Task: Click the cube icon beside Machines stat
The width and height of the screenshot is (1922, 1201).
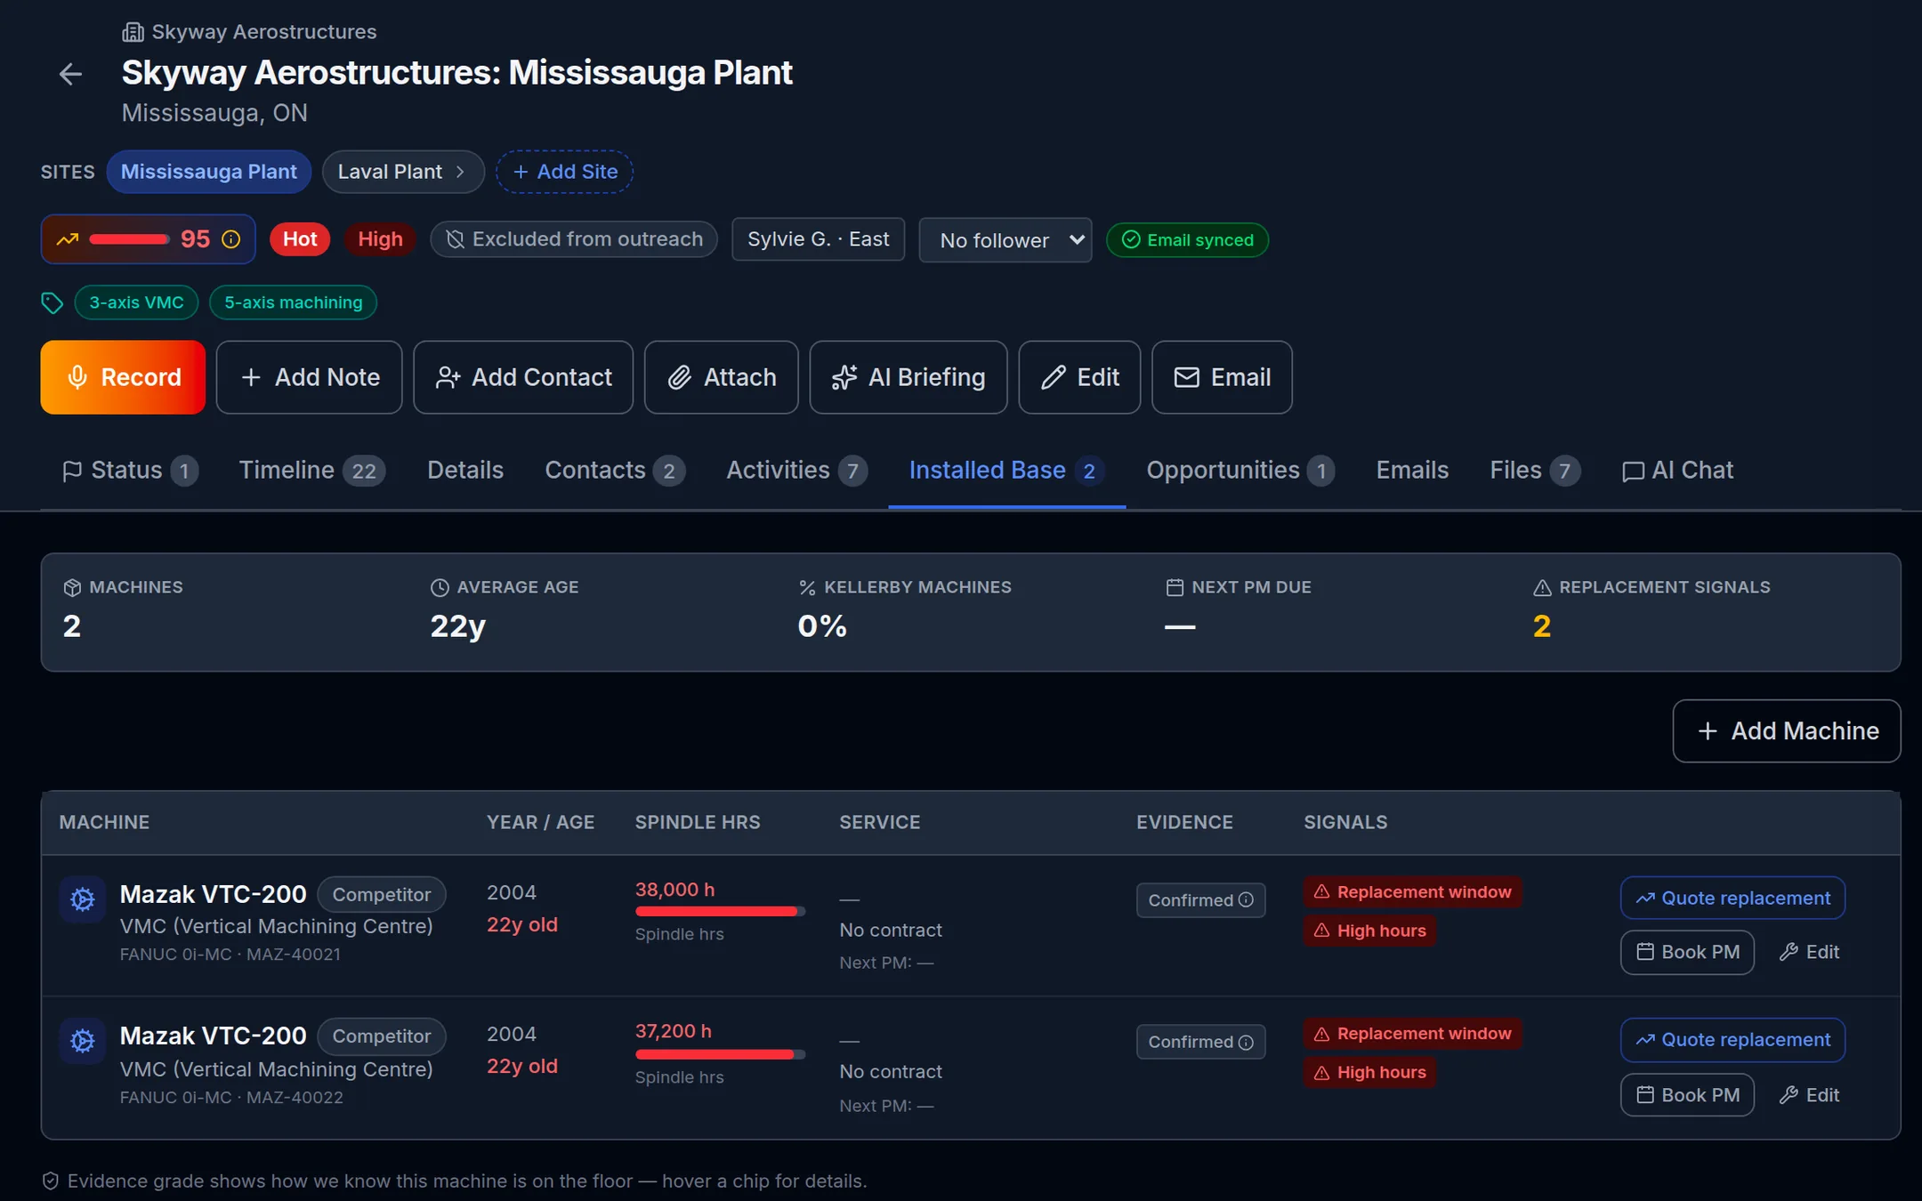Action: pos(72,588)
